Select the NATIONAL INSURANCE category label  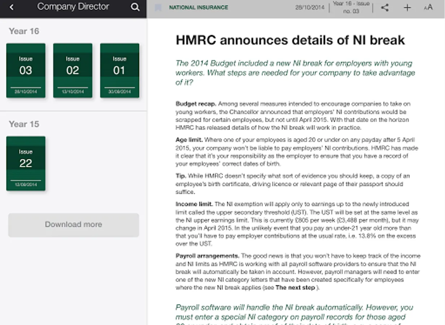199,7
